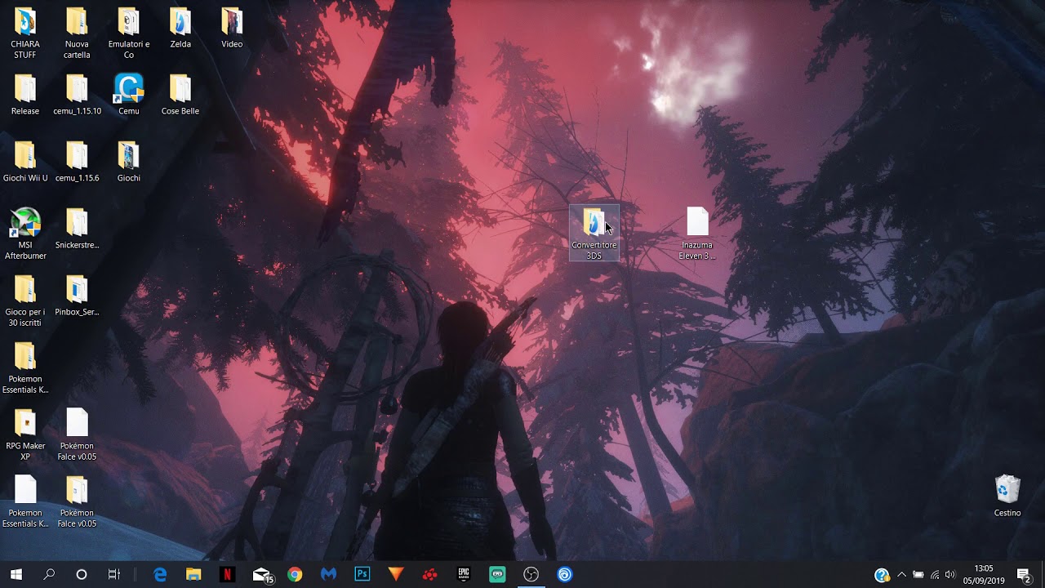Select the Pokemon Essentials K... folder icon
This screenshot has height=588, width=1045.
tap(25, 356)
